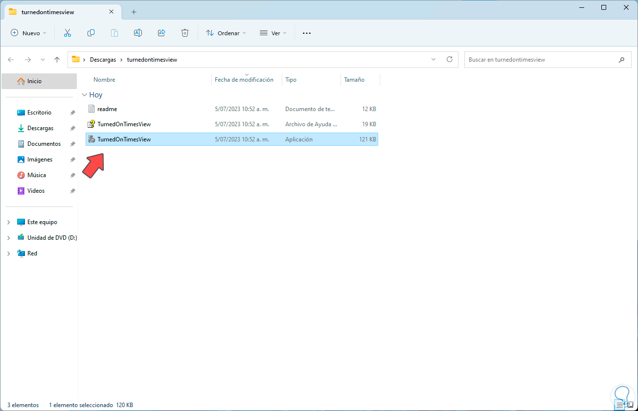Select the turnedontimesview tab
Viewport: 638px width, 411px height.
coord(64,12)
